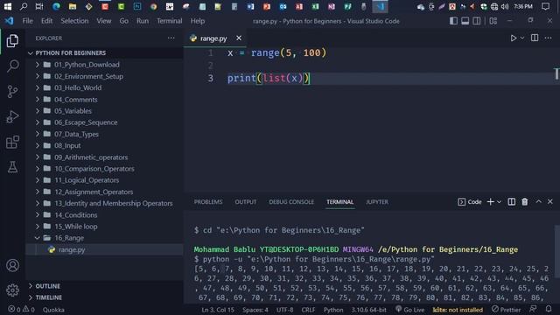560x315 pixels.
Task: Run the Python file with play button
Action: (x=514, y=38)
